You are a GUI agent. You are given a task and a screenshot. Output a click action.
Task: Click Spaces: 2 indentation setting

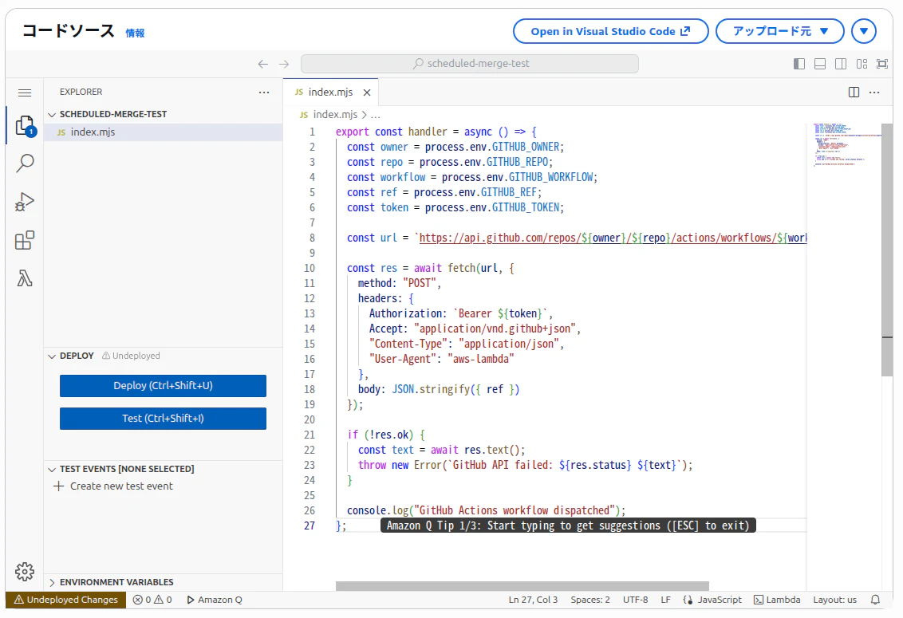click(590, 600)
